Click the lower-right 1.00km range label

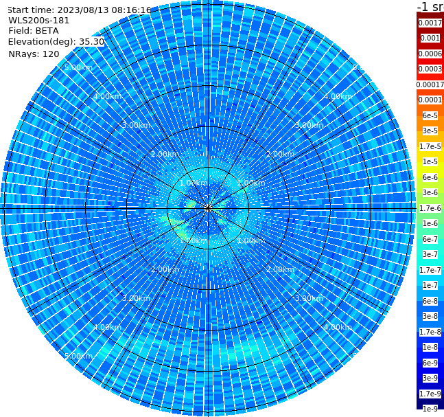coord(251,240)
